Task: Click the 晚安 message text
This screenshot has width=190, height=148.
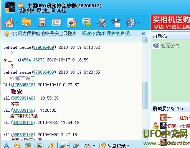Action: point(17,92)
